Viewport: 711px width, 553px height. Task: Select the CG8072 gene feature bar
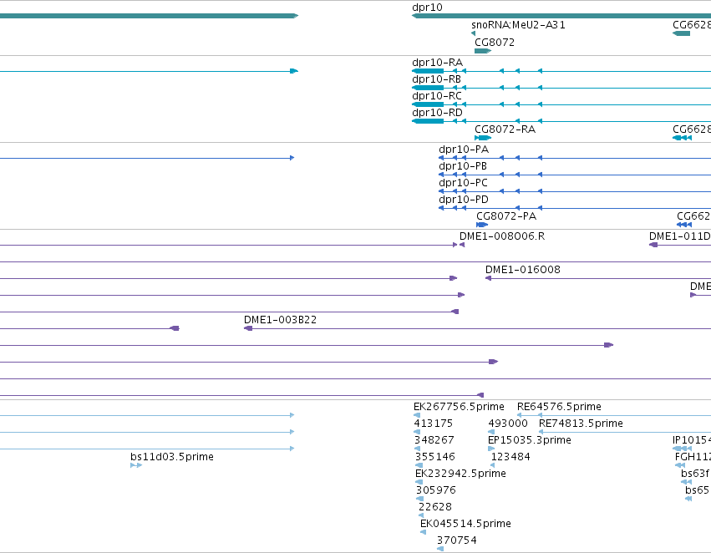[x=483, y=51]
